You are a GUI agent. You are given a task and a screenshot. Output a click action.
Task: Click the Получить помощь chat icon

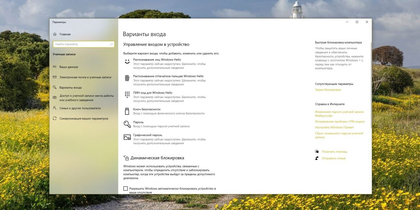coord(317,152)
